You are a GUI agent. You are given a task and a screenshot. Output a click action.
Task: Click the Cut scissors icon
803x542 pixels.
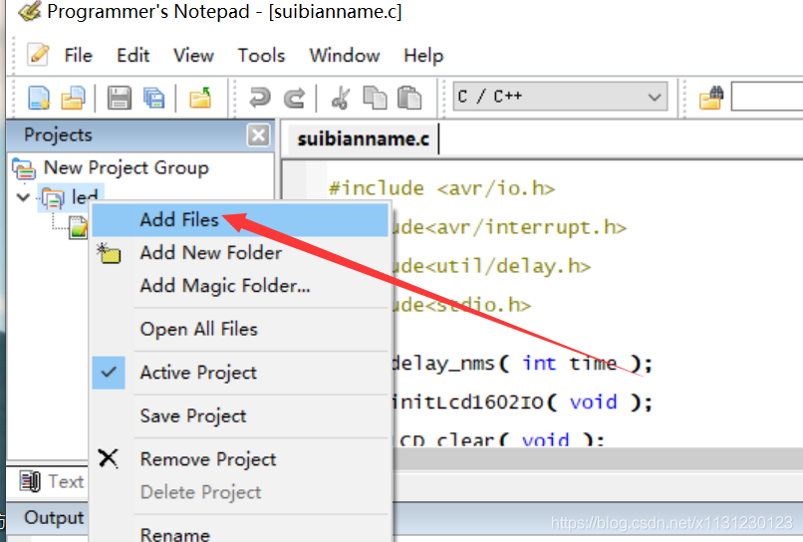pyautogui.click(x=341, y=98)
